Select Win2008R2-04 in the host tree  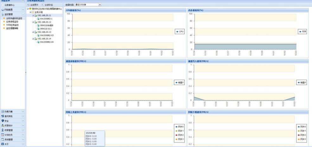point(46,42)
